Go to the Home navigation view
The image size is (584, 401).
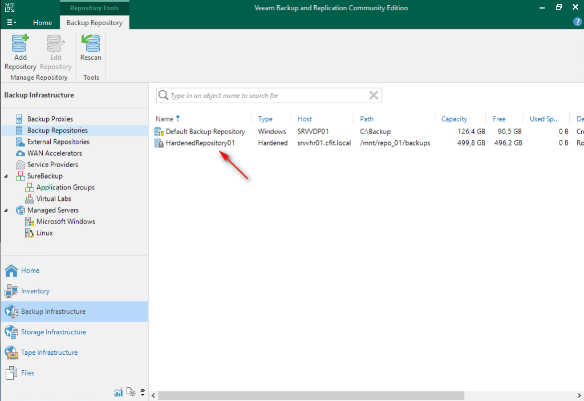[30, 270]
